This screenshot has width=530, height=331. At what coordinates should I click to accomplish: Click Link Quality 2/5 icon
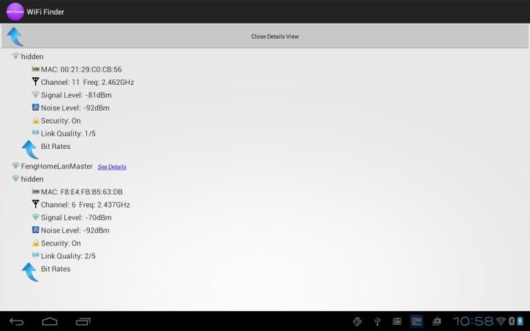[35, 256]
